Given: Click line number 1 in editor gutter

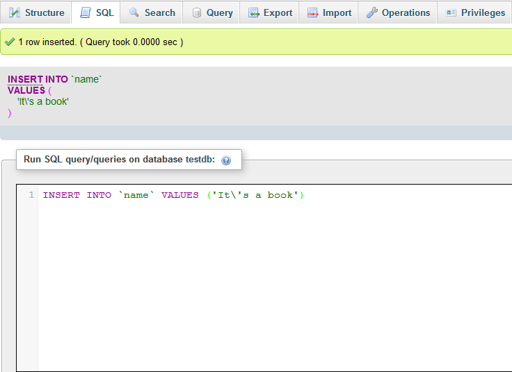Looking at the screenshot, I should pyautogui.click(x=31, y=195).
